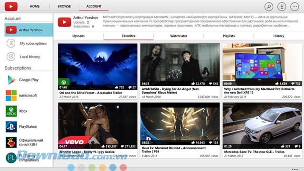Open the Playlists tab

pyautogui.click(x=228, y=36)
